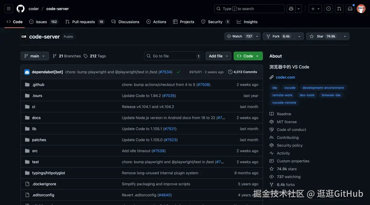This screenshot has height=205, width=370.
Task: Open your issues icon in header
Action: 329,9
